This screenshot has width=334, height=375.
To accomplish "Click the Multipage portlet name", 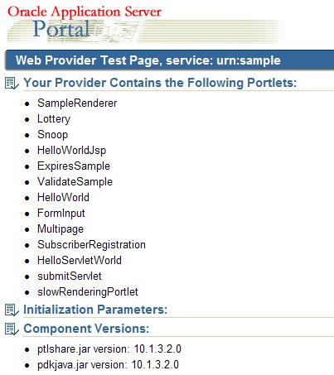I will pos(61,229).
